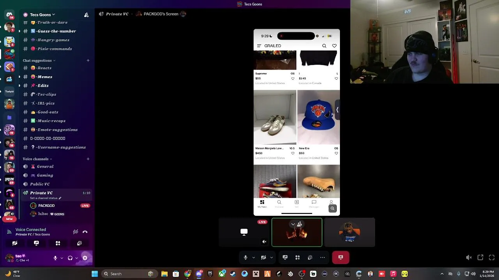Click the pop out stream window icon
This screenshot has width=499, height=280.
[x=480, y=257]
